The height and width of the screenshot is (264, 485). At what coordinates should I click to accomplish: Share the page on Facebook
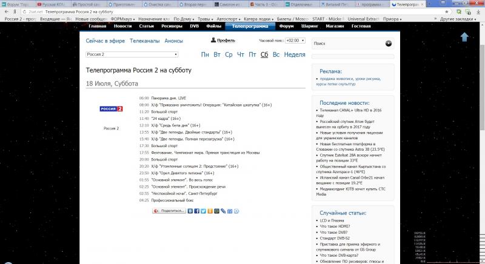(196, 211)
